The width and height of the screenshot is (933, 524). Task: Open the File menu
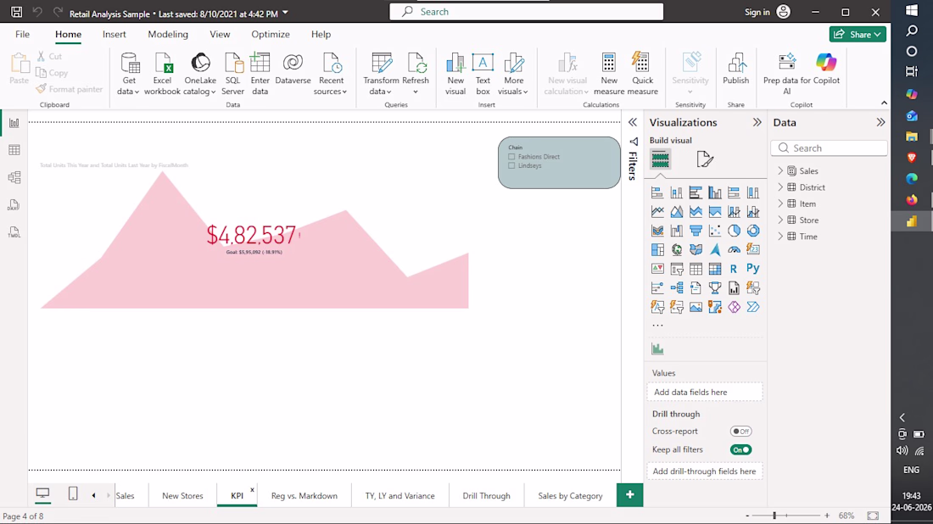point(23,35)
